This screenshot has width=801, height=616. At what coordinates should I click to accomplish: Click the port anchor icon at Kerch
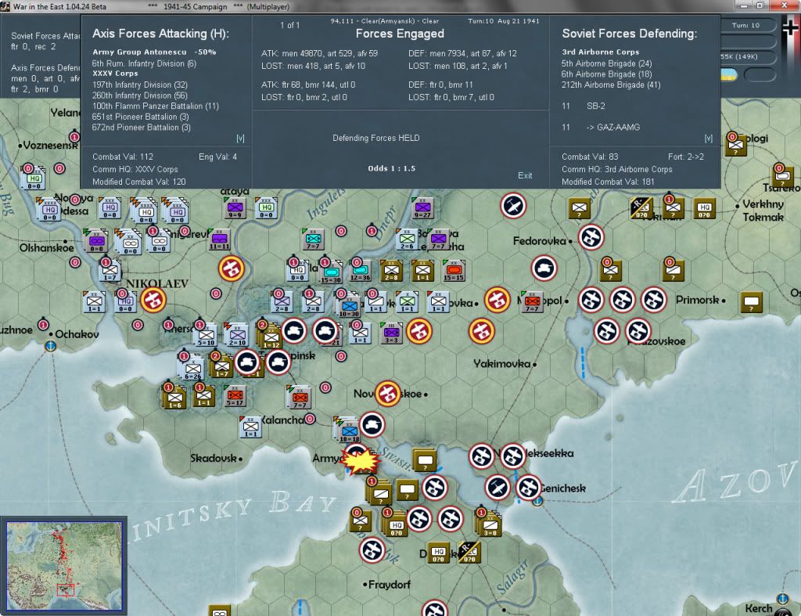[x=782, y=598]
